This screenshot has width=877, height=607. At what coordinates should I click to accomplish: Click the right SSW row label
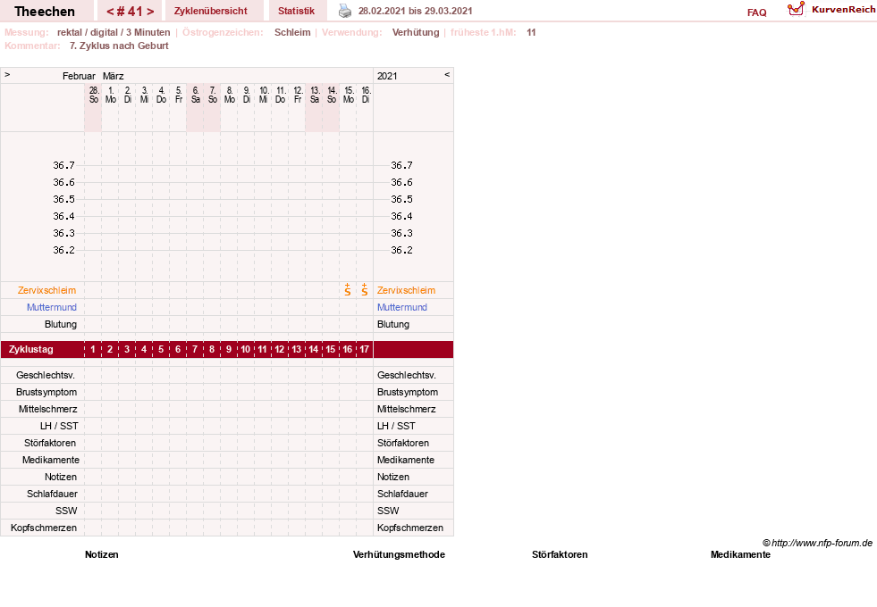[388, 511]
